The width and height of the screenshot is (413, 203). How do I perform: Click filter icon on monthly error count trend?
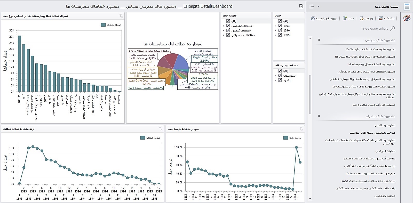pyautogui.click(x=161, y=129)
